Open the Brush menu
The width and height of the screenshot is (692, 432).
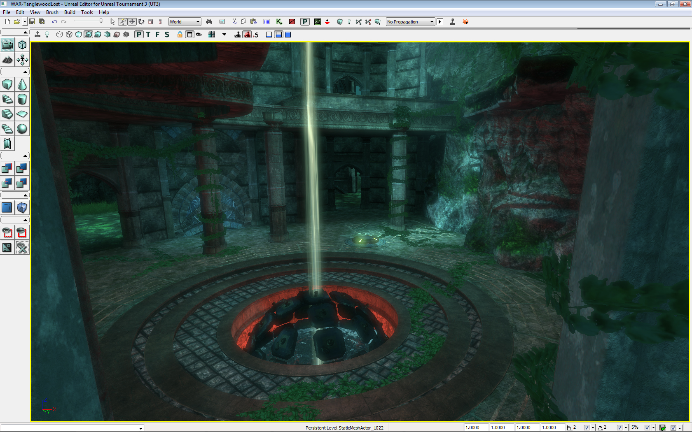(x=52, y=12)
